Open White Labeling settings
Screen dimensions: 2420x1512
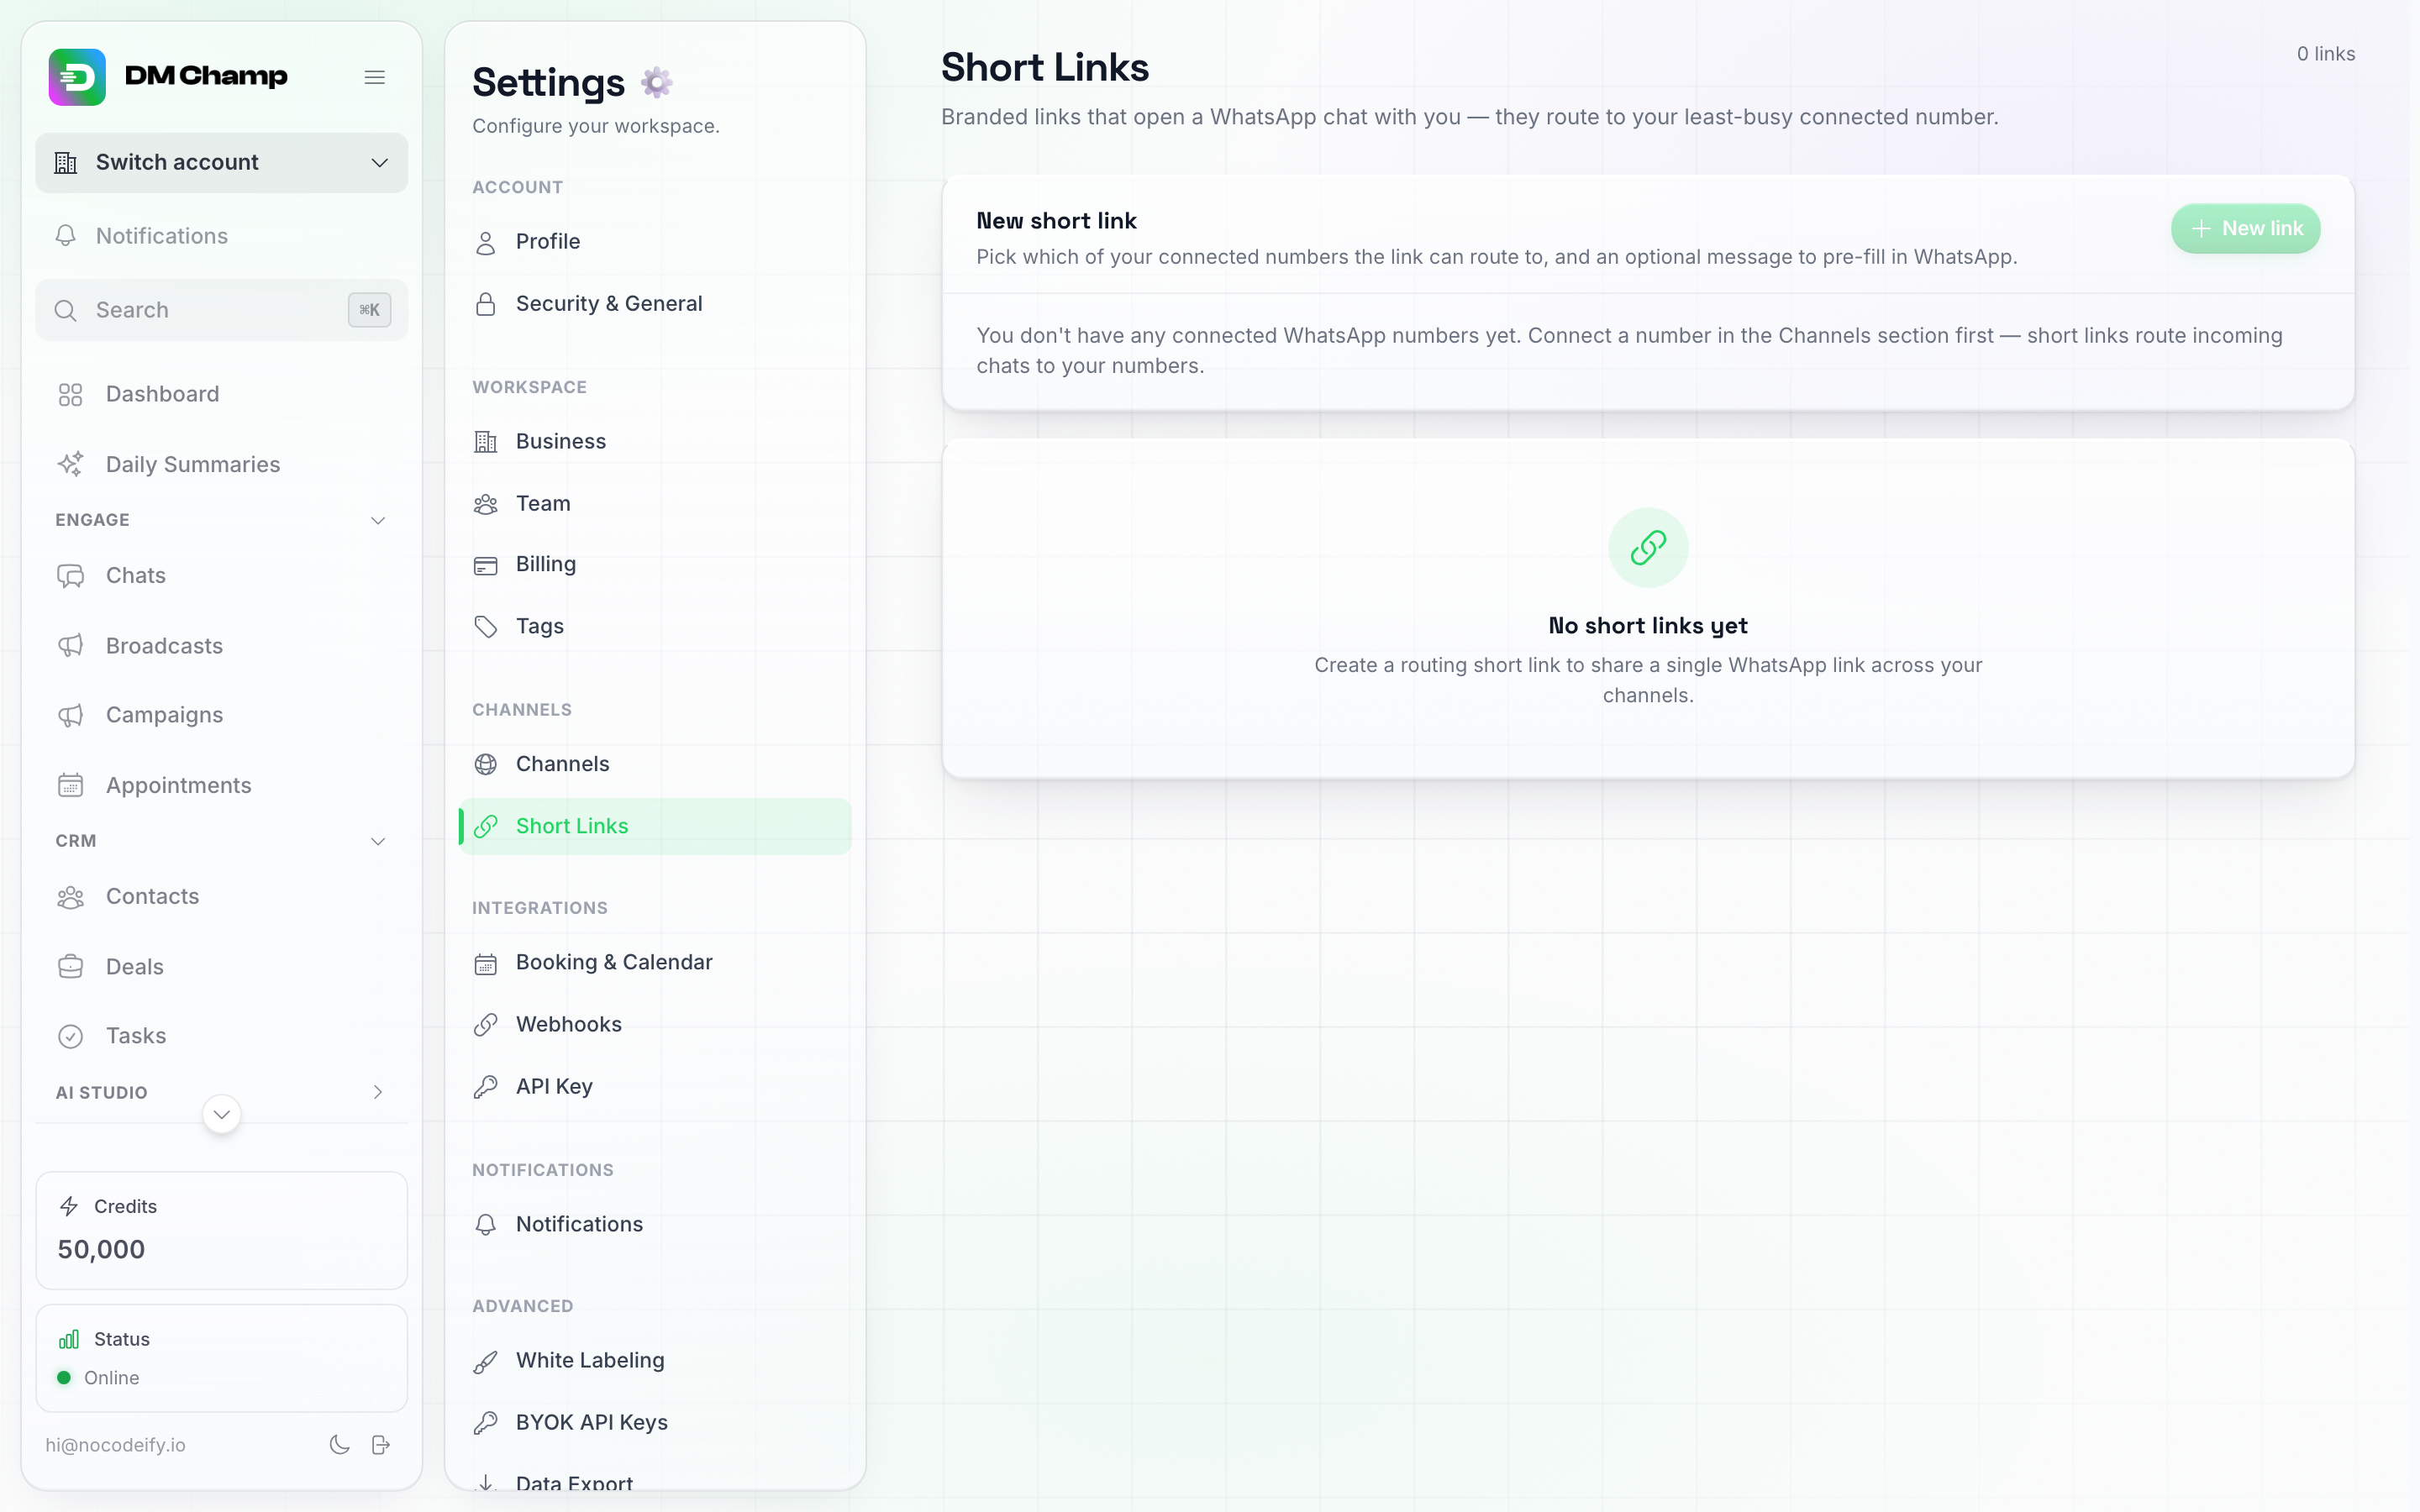pos(655,1361)
